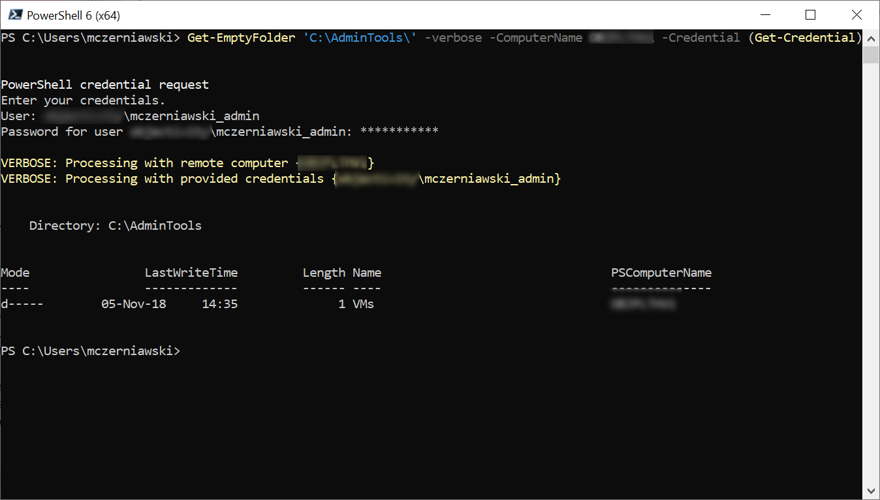Image resolution: width=880 pixels, height=500 pixels.
Task: Click the VMs folder name
Action: coord(364,304)
